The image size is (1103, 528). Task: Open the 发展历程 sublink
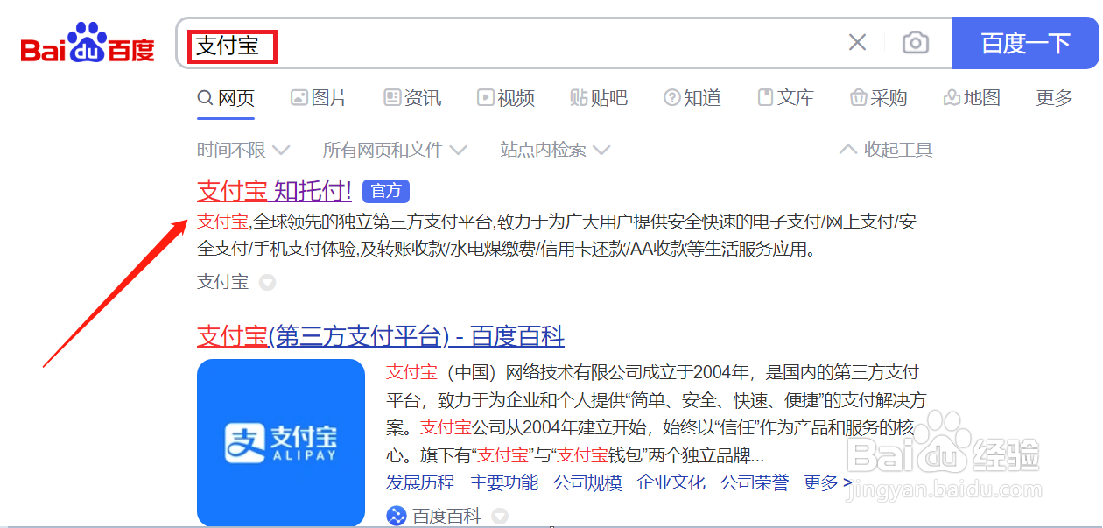click(x=420, y=482)
